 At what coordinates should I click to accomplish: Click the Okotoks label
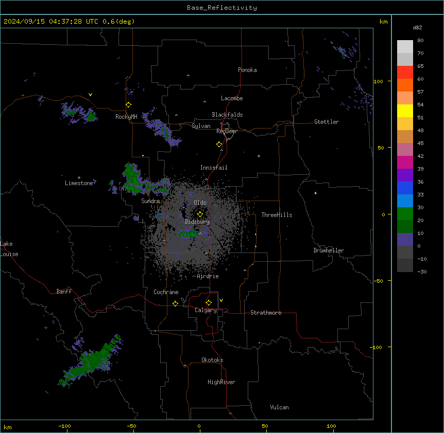[x=212, y=360]
